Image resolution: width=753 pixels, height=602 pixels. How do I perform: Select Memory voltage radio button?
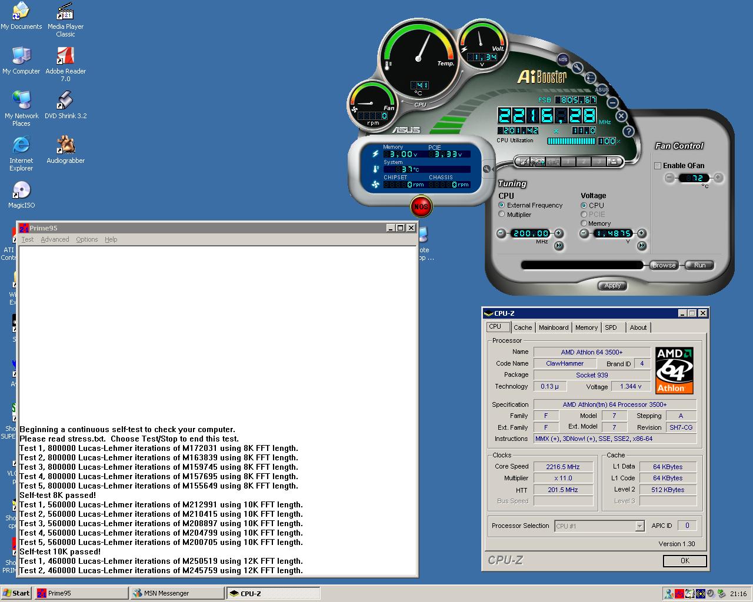coord(584,223)
